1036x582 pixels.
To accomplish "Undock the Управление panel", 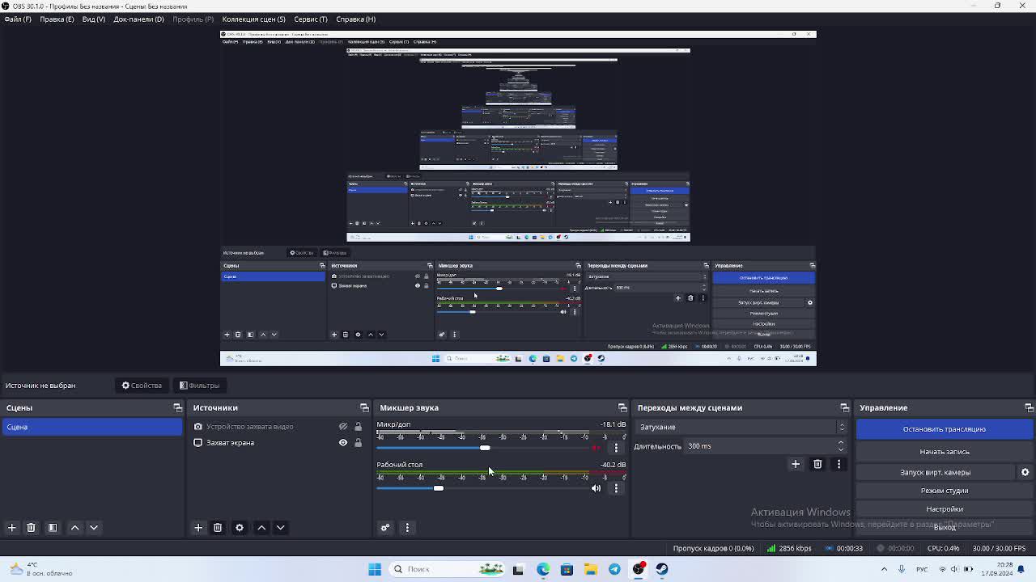I will click(1029, 407).
